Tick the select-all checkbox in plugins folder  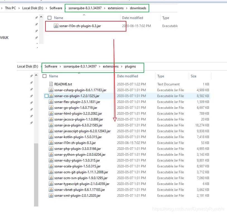pos(44,76)
